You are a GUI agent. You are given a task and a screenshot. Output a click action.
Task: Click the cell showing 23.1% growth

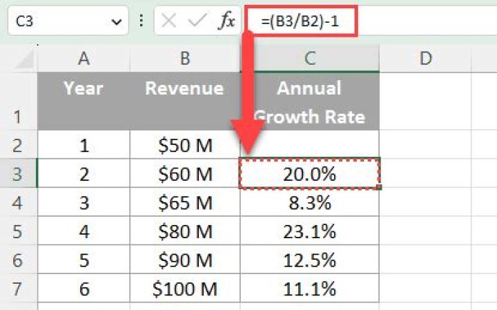click(x=309, y=231)
